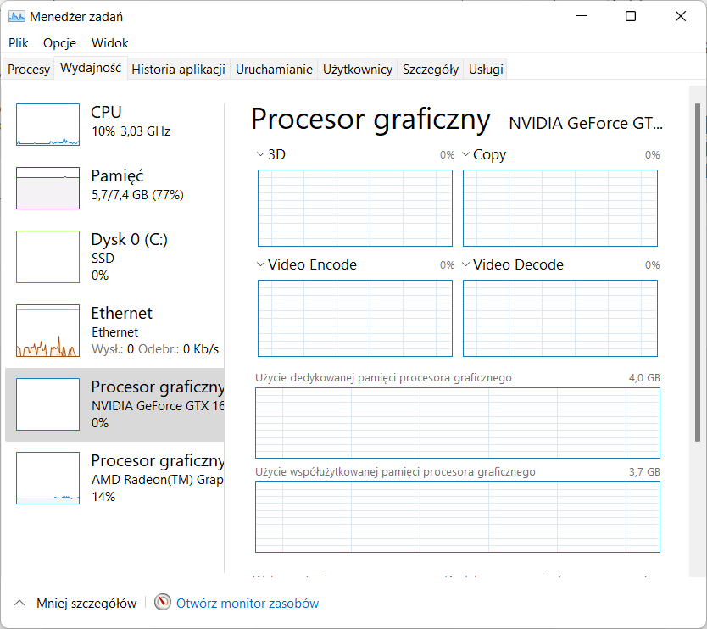Switch to the Szczegóły tab
This screenshot has height=629, width=707.
point(431,70)
